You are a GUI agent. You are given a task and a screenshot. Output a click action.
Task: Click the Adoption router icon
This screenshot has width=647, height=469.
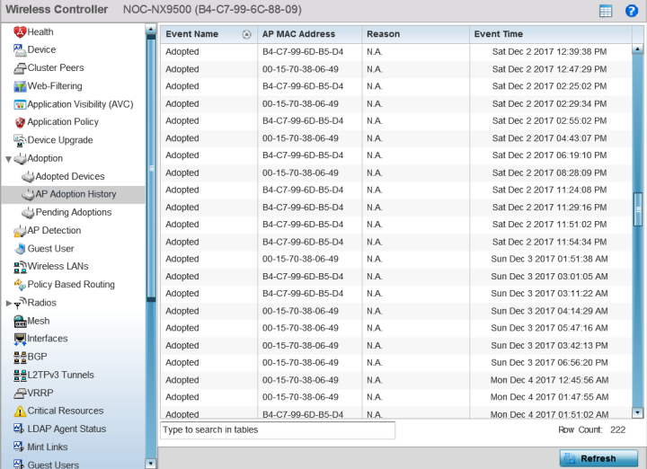20,158
